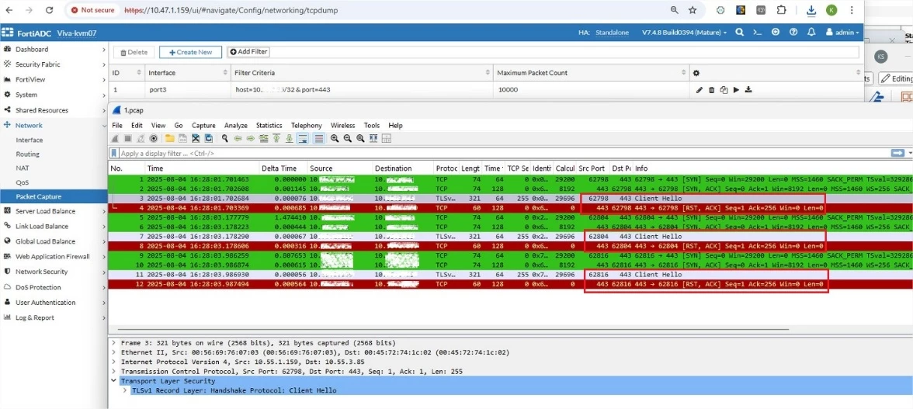Screen dimensions: 913x409
Task: Open Wireshark capture options icon
Action: point(153,138)
